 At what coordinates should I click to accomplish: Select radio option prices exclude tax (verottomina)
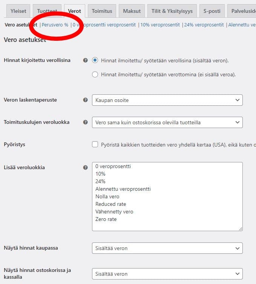[x=95, y=74]
